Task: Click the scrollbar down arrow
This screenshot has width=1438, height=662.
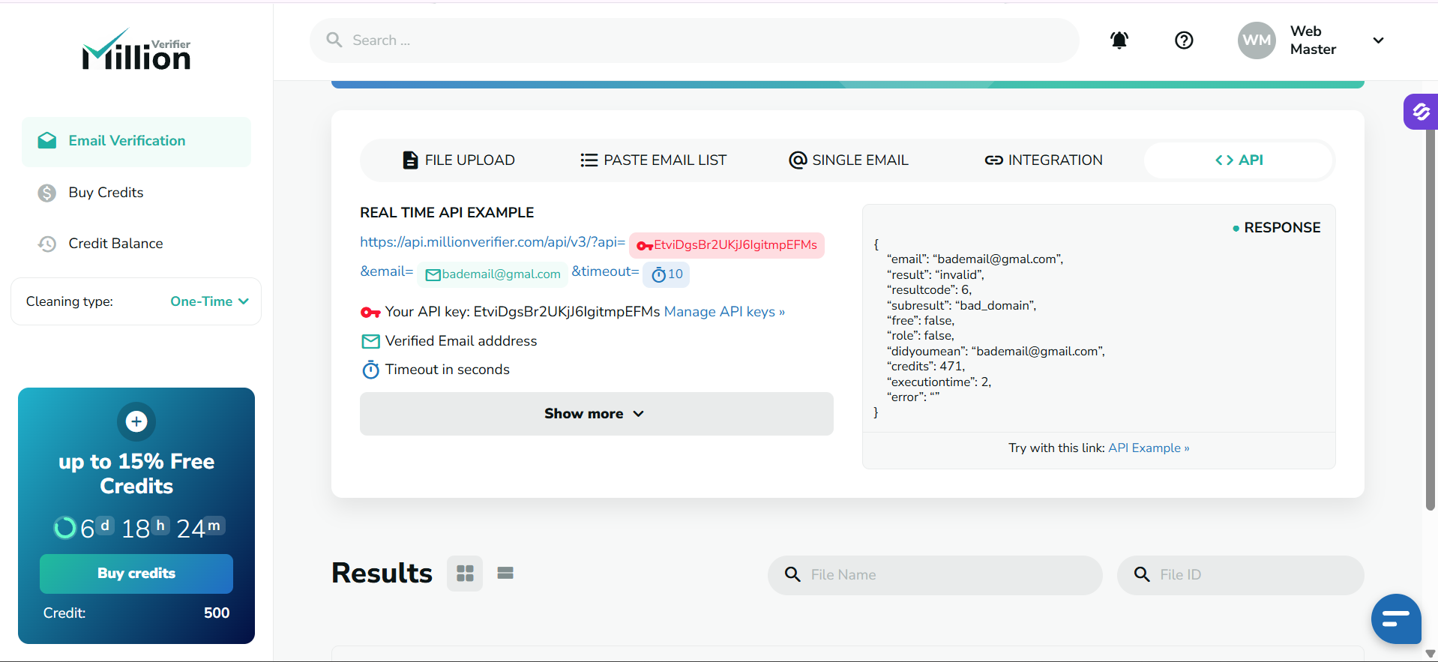Action: [x=1431, y=654]
